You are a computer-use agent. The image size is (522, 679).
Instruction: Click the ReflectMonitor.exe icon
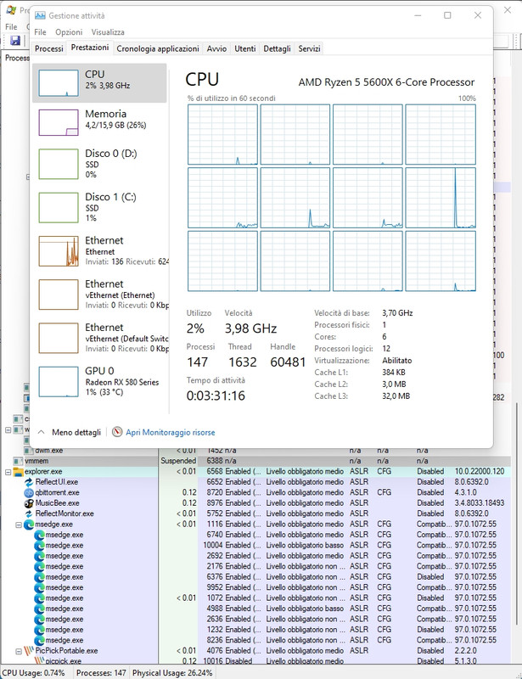click(29, 513)
